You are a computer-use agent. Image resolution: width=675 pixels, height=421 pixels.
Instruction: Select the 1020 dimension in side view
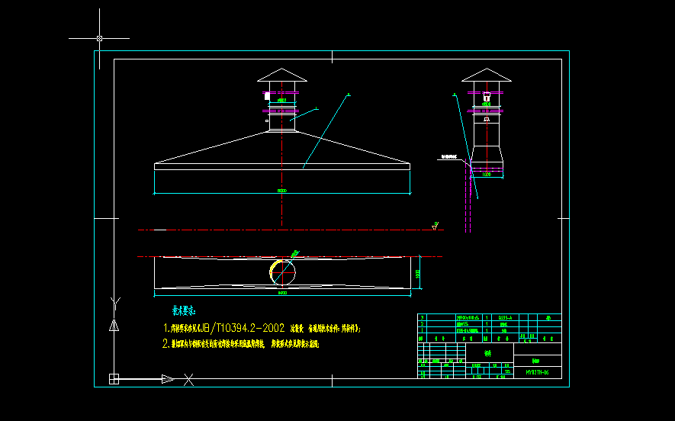[x=487, y=175]
